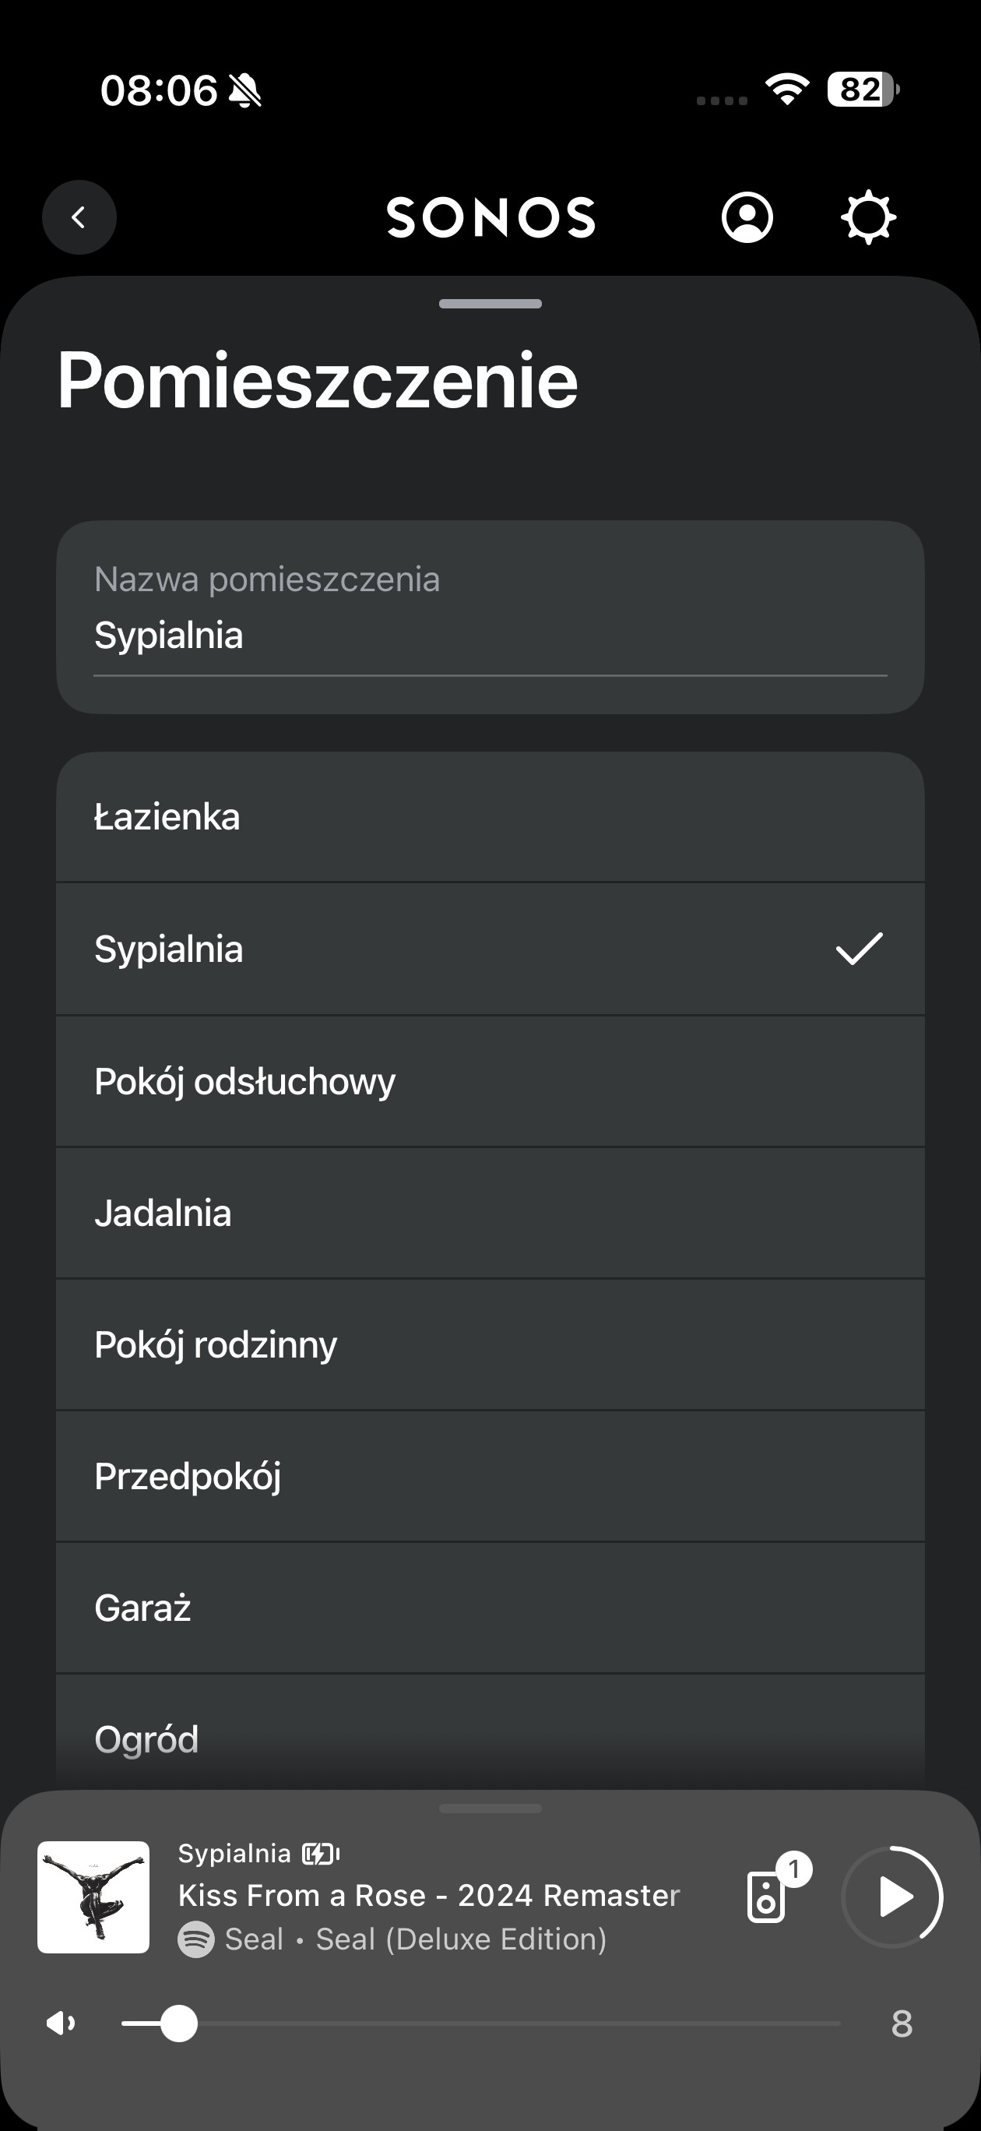
Task: Tap the speaker output grouping icon
Action: [767, 1897]
